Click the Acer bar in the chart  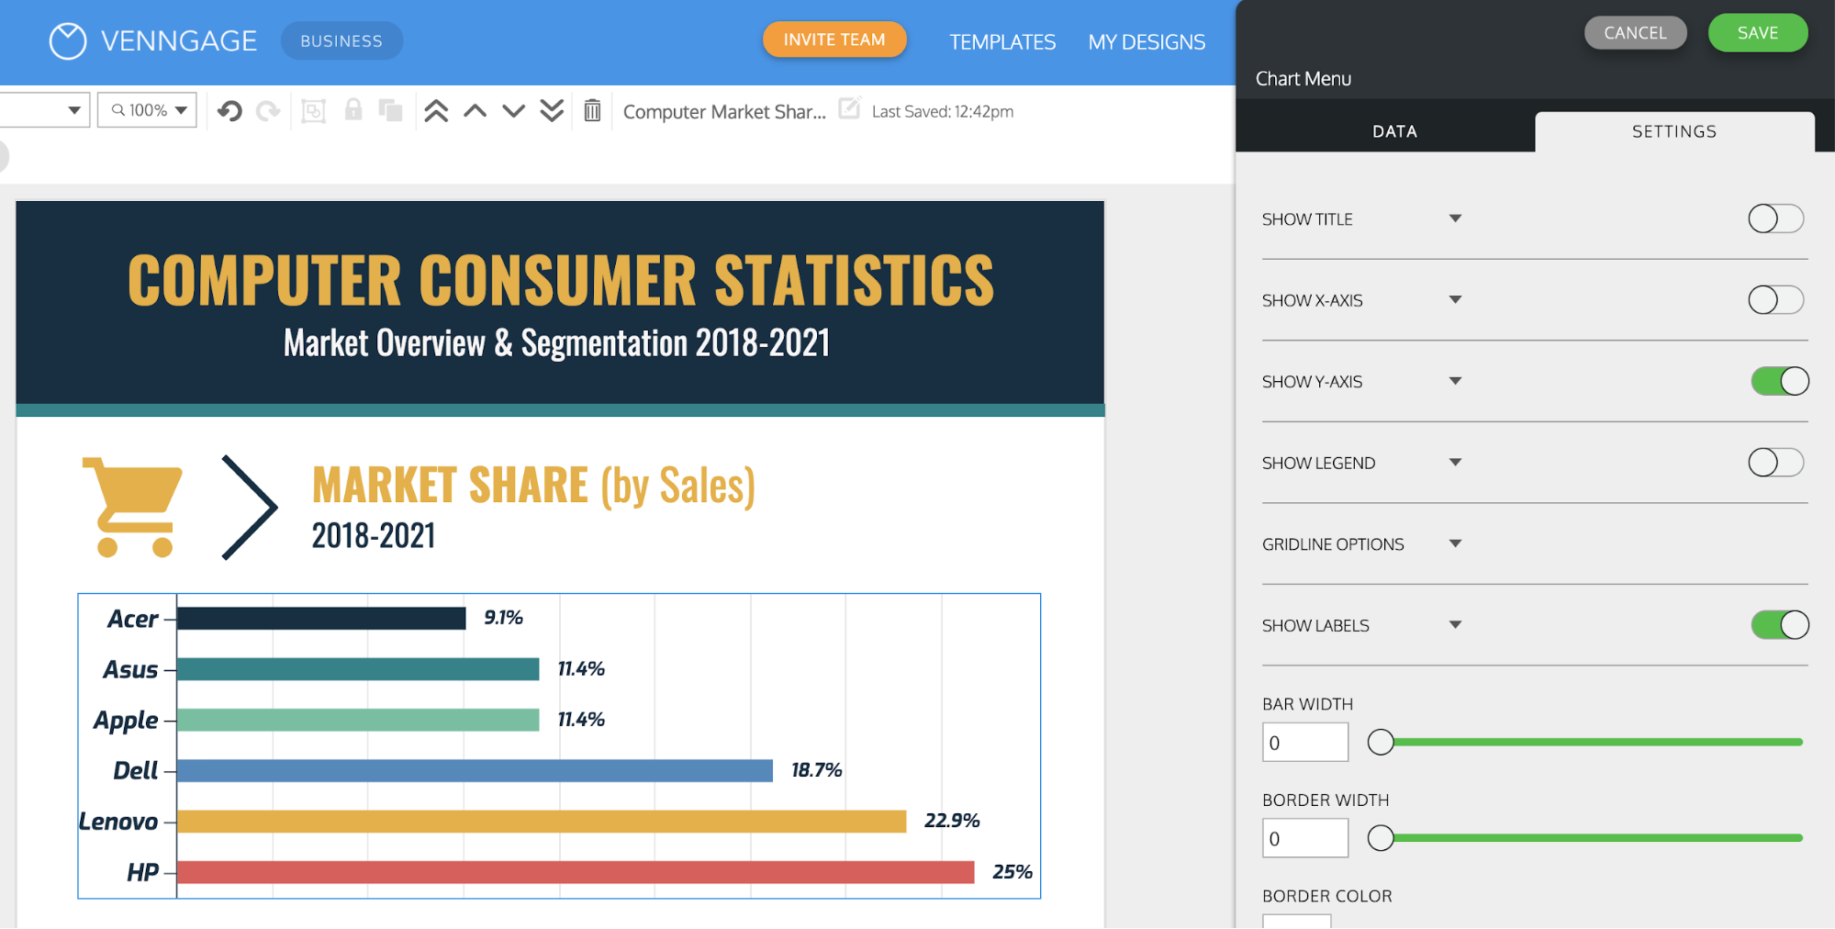tap(321, 619)
